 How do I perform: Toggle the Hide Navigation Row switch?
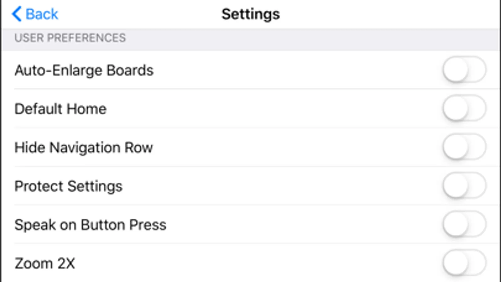pos(464,147)
